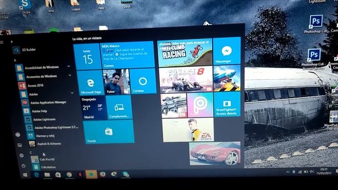338x190 pixels.
Task: Open the volume tray icon
Action: tap(312, 172)
